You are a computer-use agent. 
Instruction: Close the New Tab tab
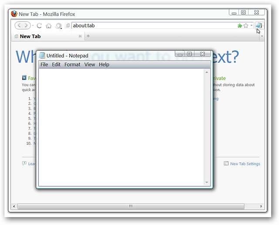click(80, 36)
